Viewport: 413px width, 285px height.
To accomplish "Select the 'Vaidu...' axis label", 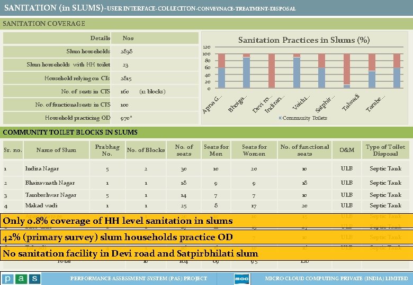I will pyautogui.click(x=302, y=102).
